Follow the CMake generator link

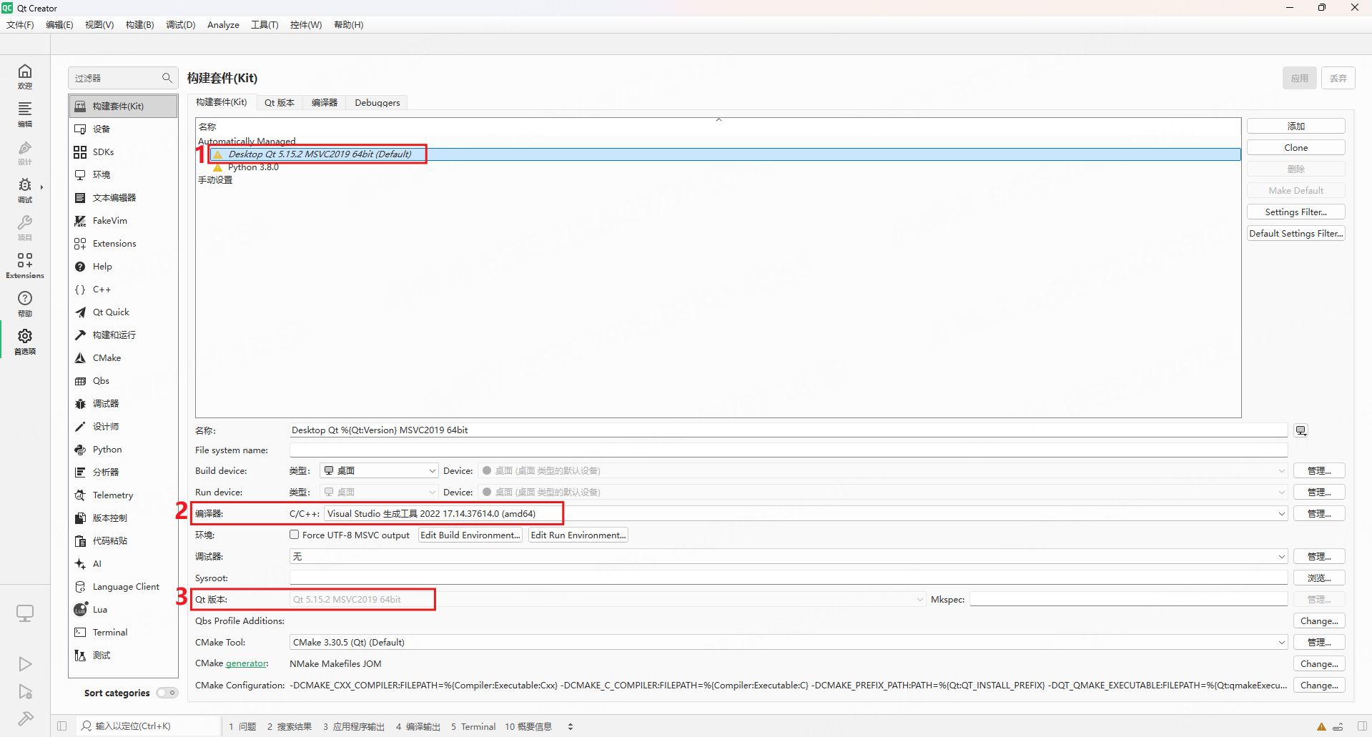(x=246, y=664)
